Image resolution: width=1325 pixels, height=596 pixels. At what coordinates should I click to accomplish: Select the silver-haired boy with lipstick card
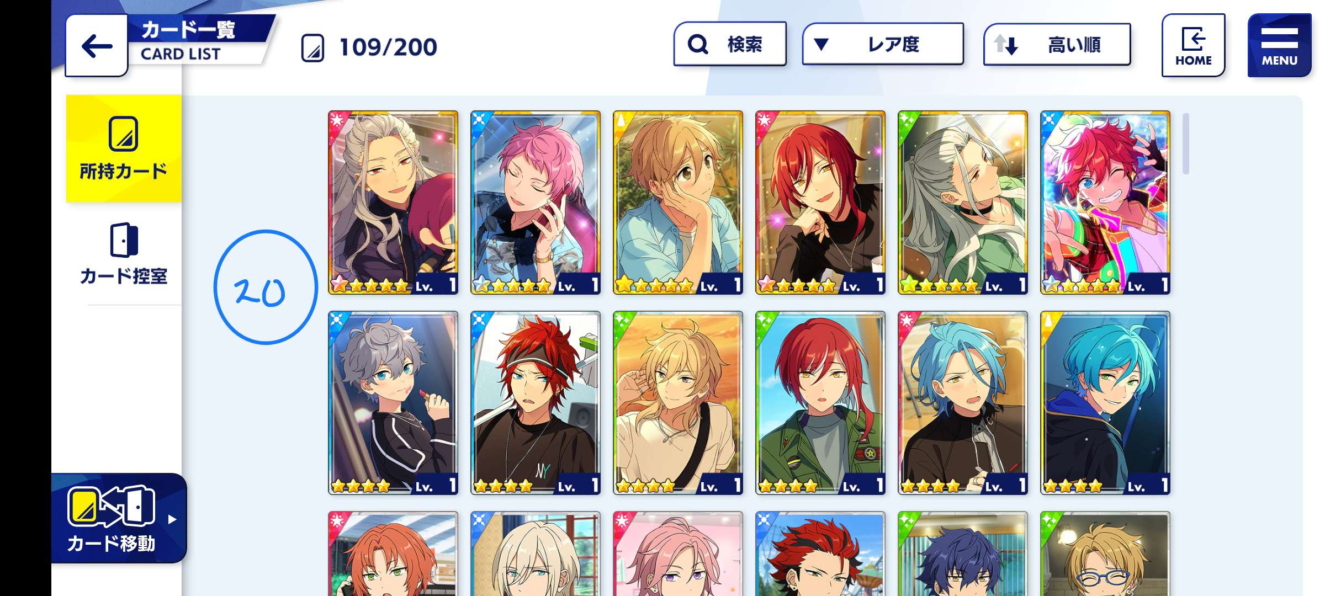pos(393,403)
